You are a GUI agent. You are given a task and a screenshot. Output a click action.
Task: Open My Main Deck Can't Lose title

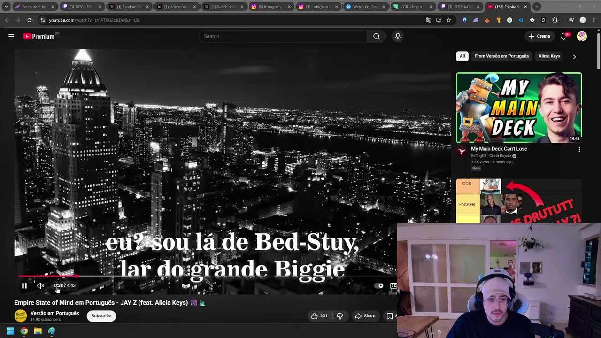tap(499, 149)
